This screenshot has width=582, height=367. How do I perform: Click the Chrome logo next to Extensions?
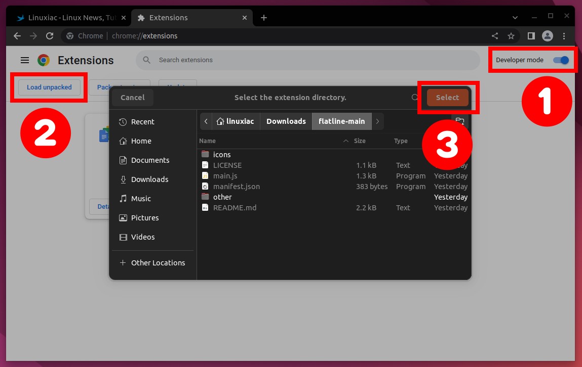pyautogui.click(x=44, y=60)
